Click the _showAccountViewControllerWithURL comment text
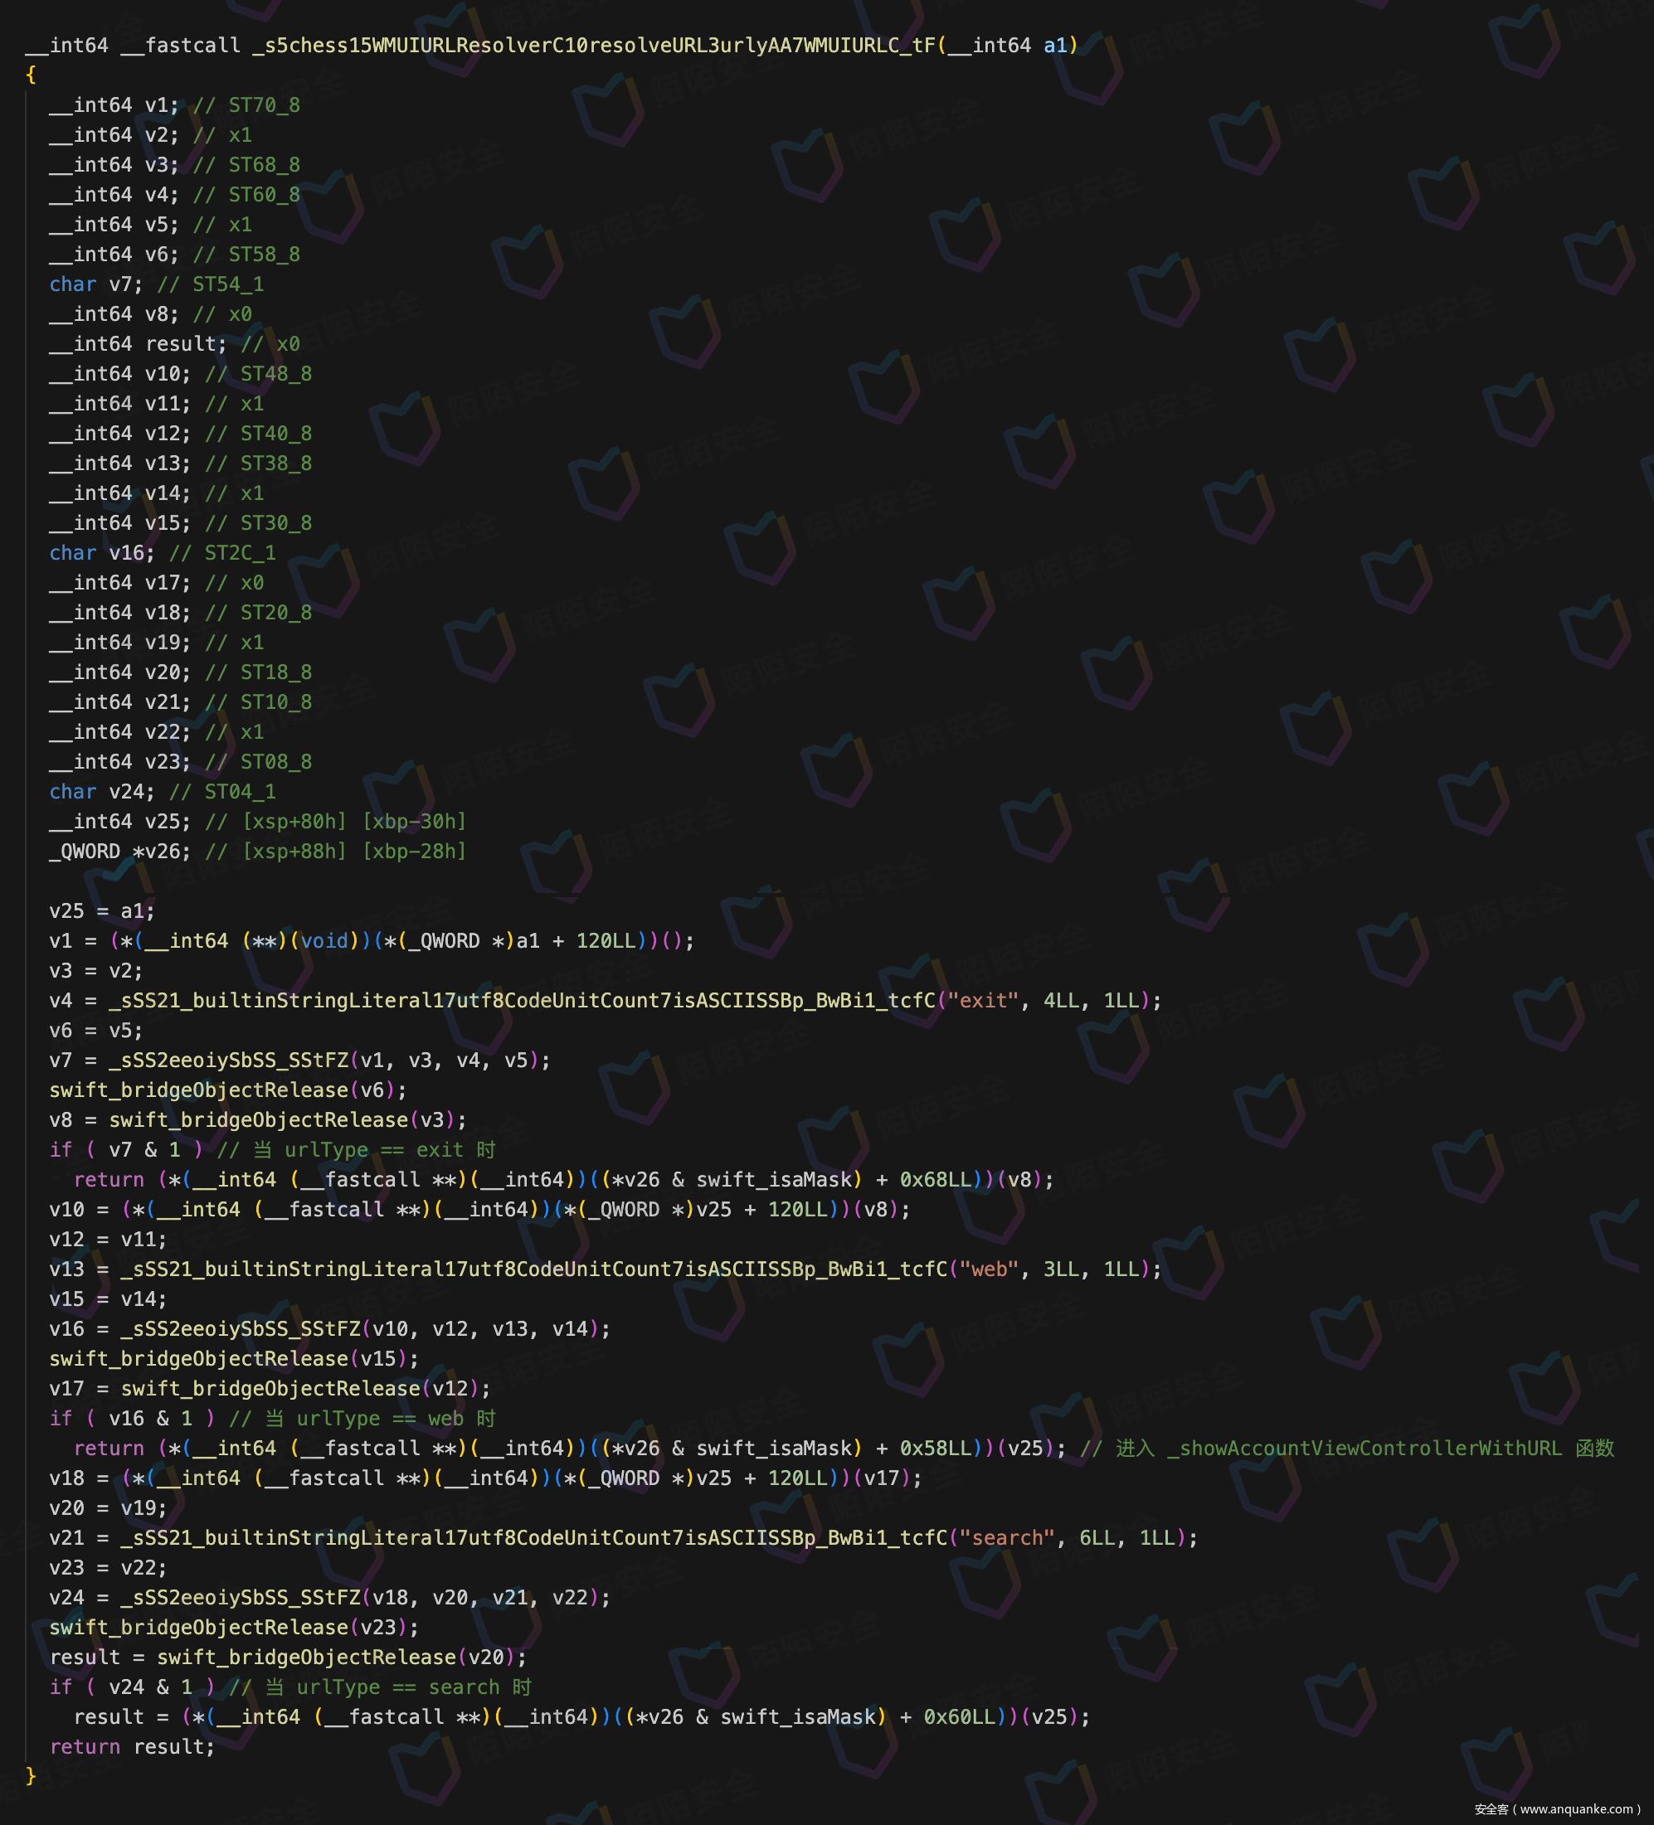1654x1825 pixels. [x=1365, y=1449]
